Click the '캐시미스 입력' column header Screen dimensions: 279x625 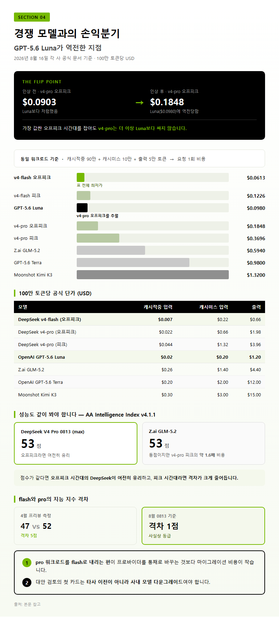[x=214, y=307]
